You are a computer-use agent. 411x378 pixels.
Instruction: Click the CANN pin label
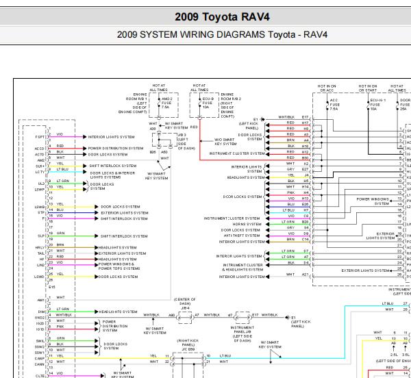(40, 364)
